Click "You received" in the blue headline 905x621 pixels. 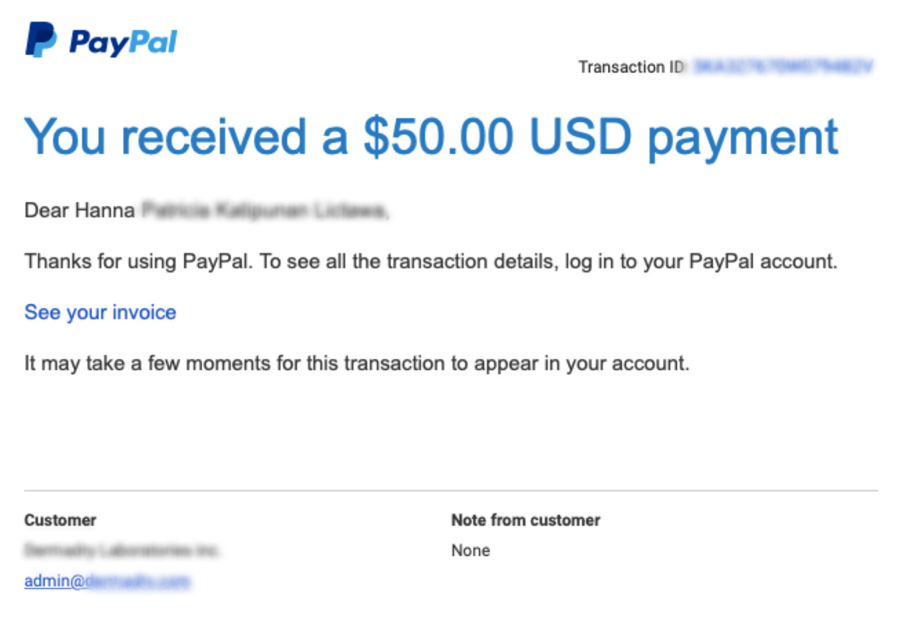(x=165, y=137)
